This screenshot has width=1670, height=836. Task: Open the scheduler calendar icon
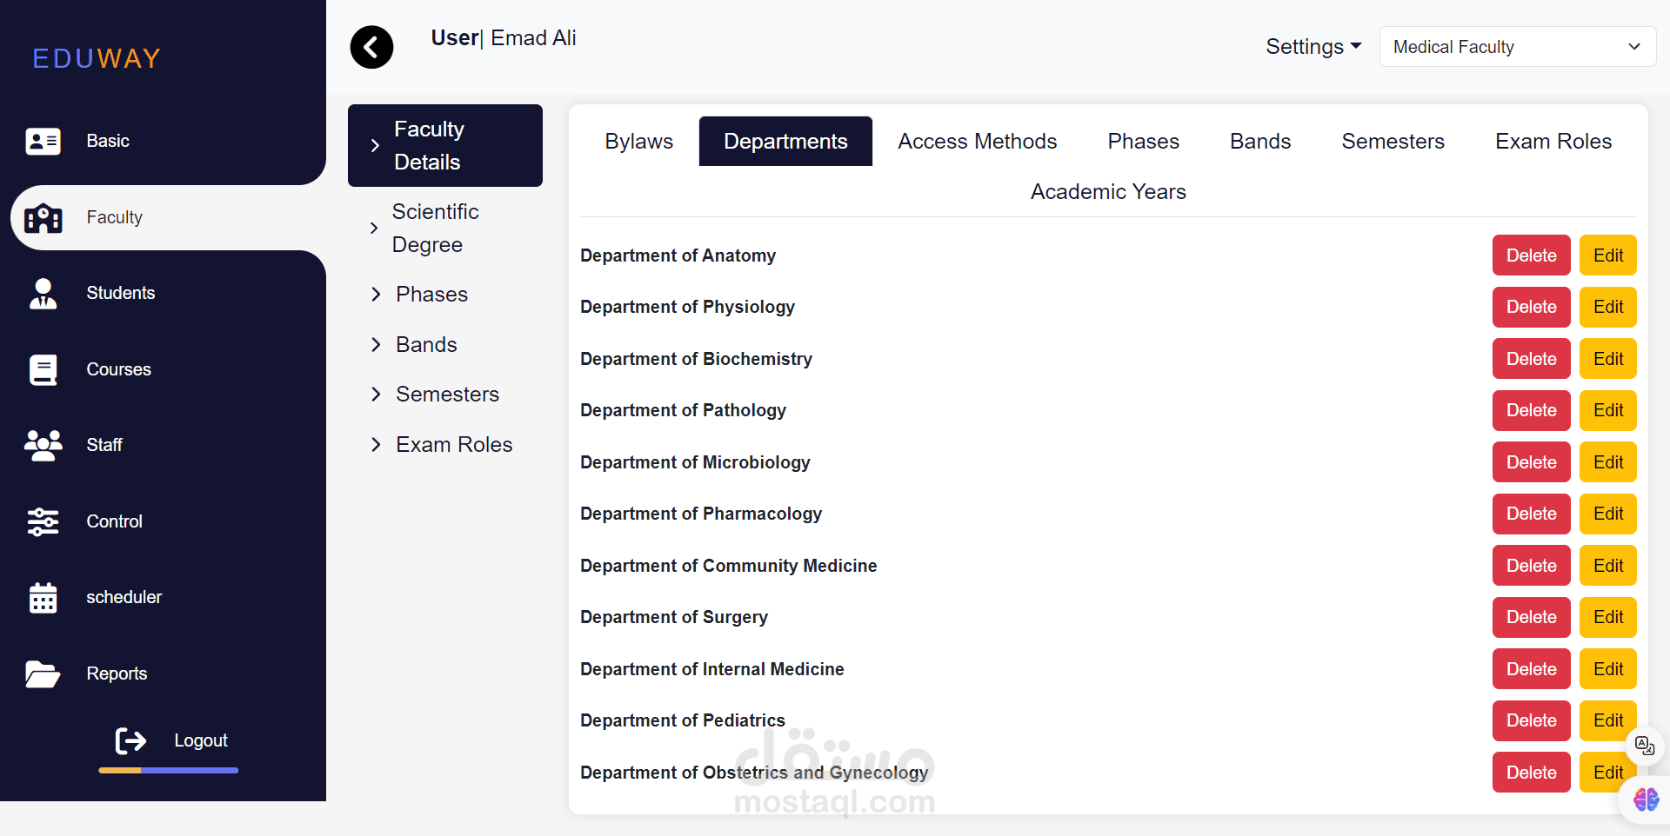pyautogui.click(x=43, y=598)
